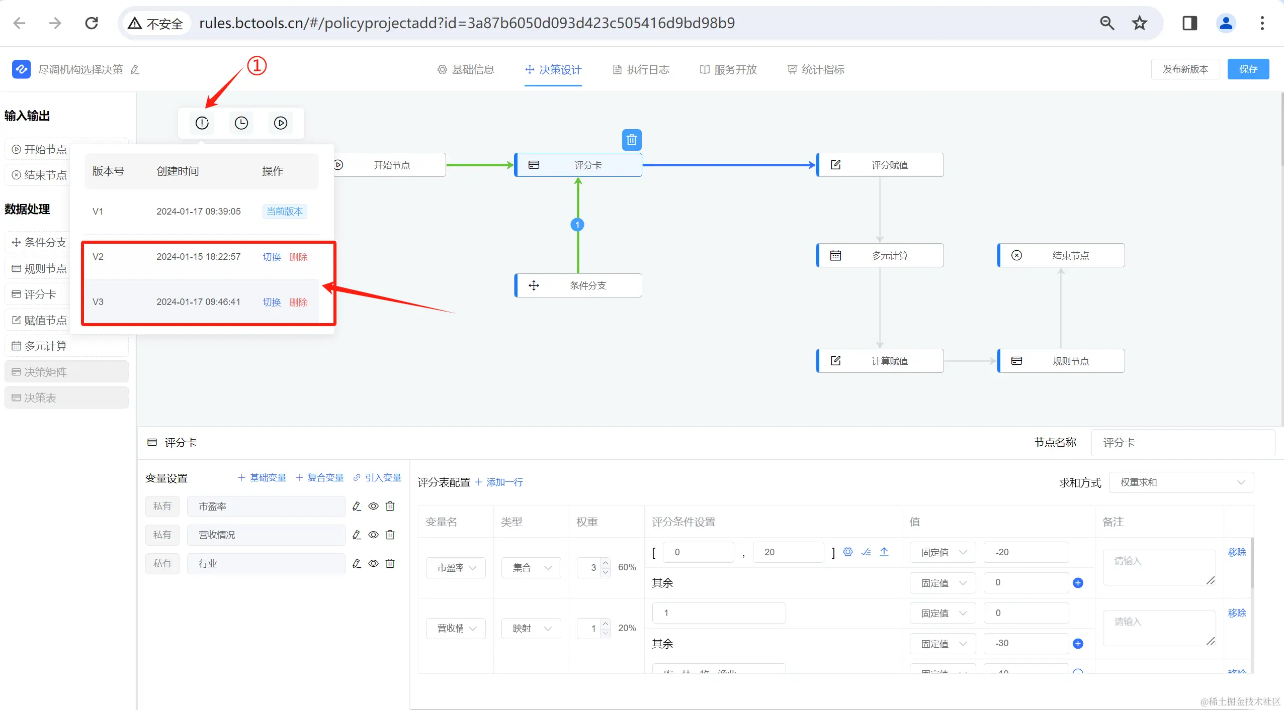Open the 统计指标 tab
This screenshot has width=1284, height=710.
click(816, 70)
